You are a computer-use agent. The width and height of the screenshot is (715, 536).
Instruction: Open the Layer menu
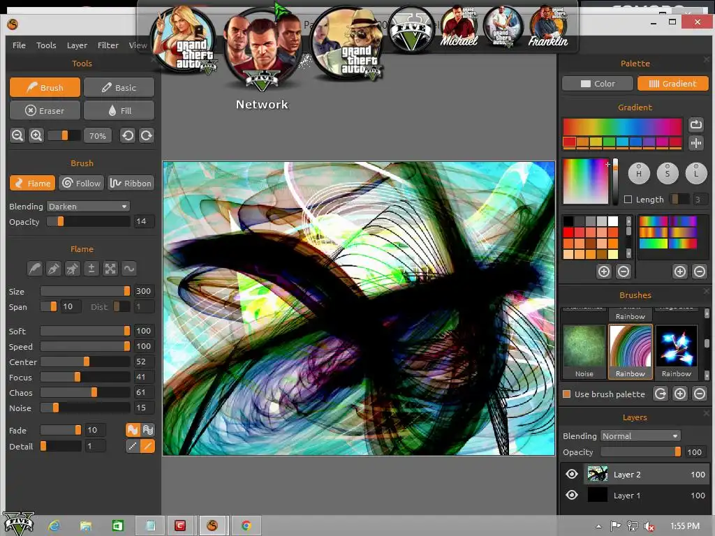(77, 45)
